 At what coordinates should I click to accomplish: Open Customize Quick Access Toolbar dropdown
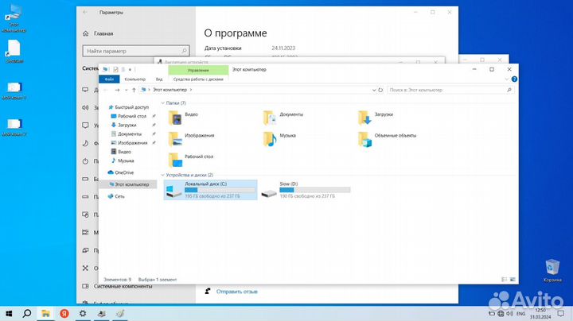pos(130,69)
